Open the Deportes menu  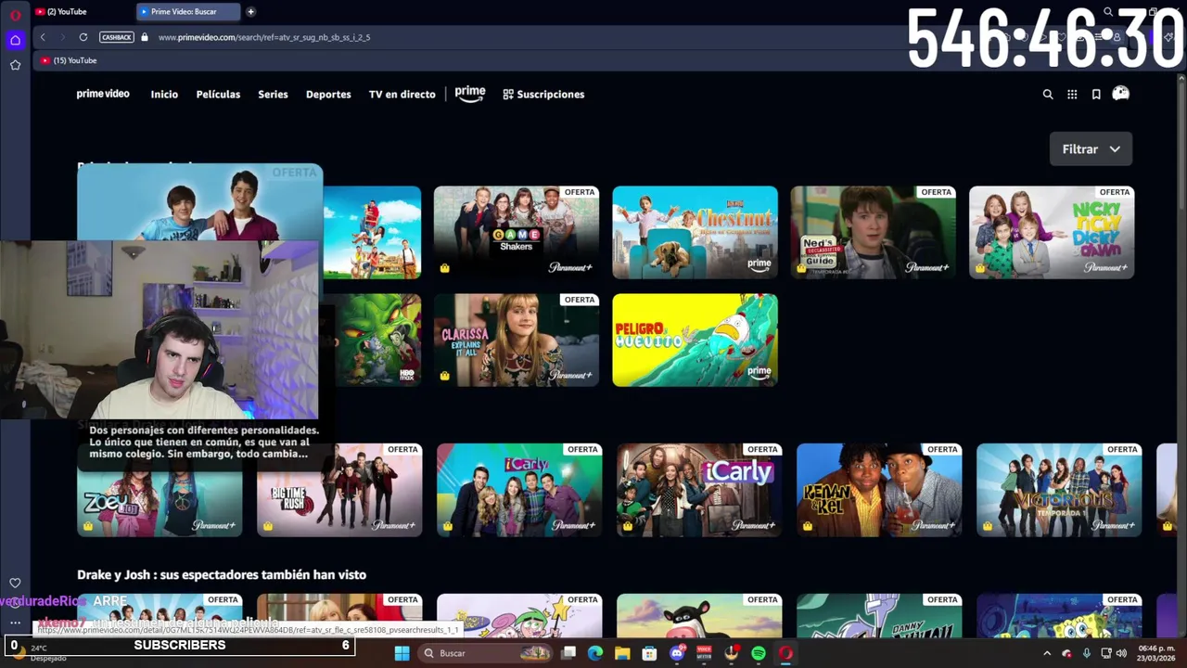[328, 95]
